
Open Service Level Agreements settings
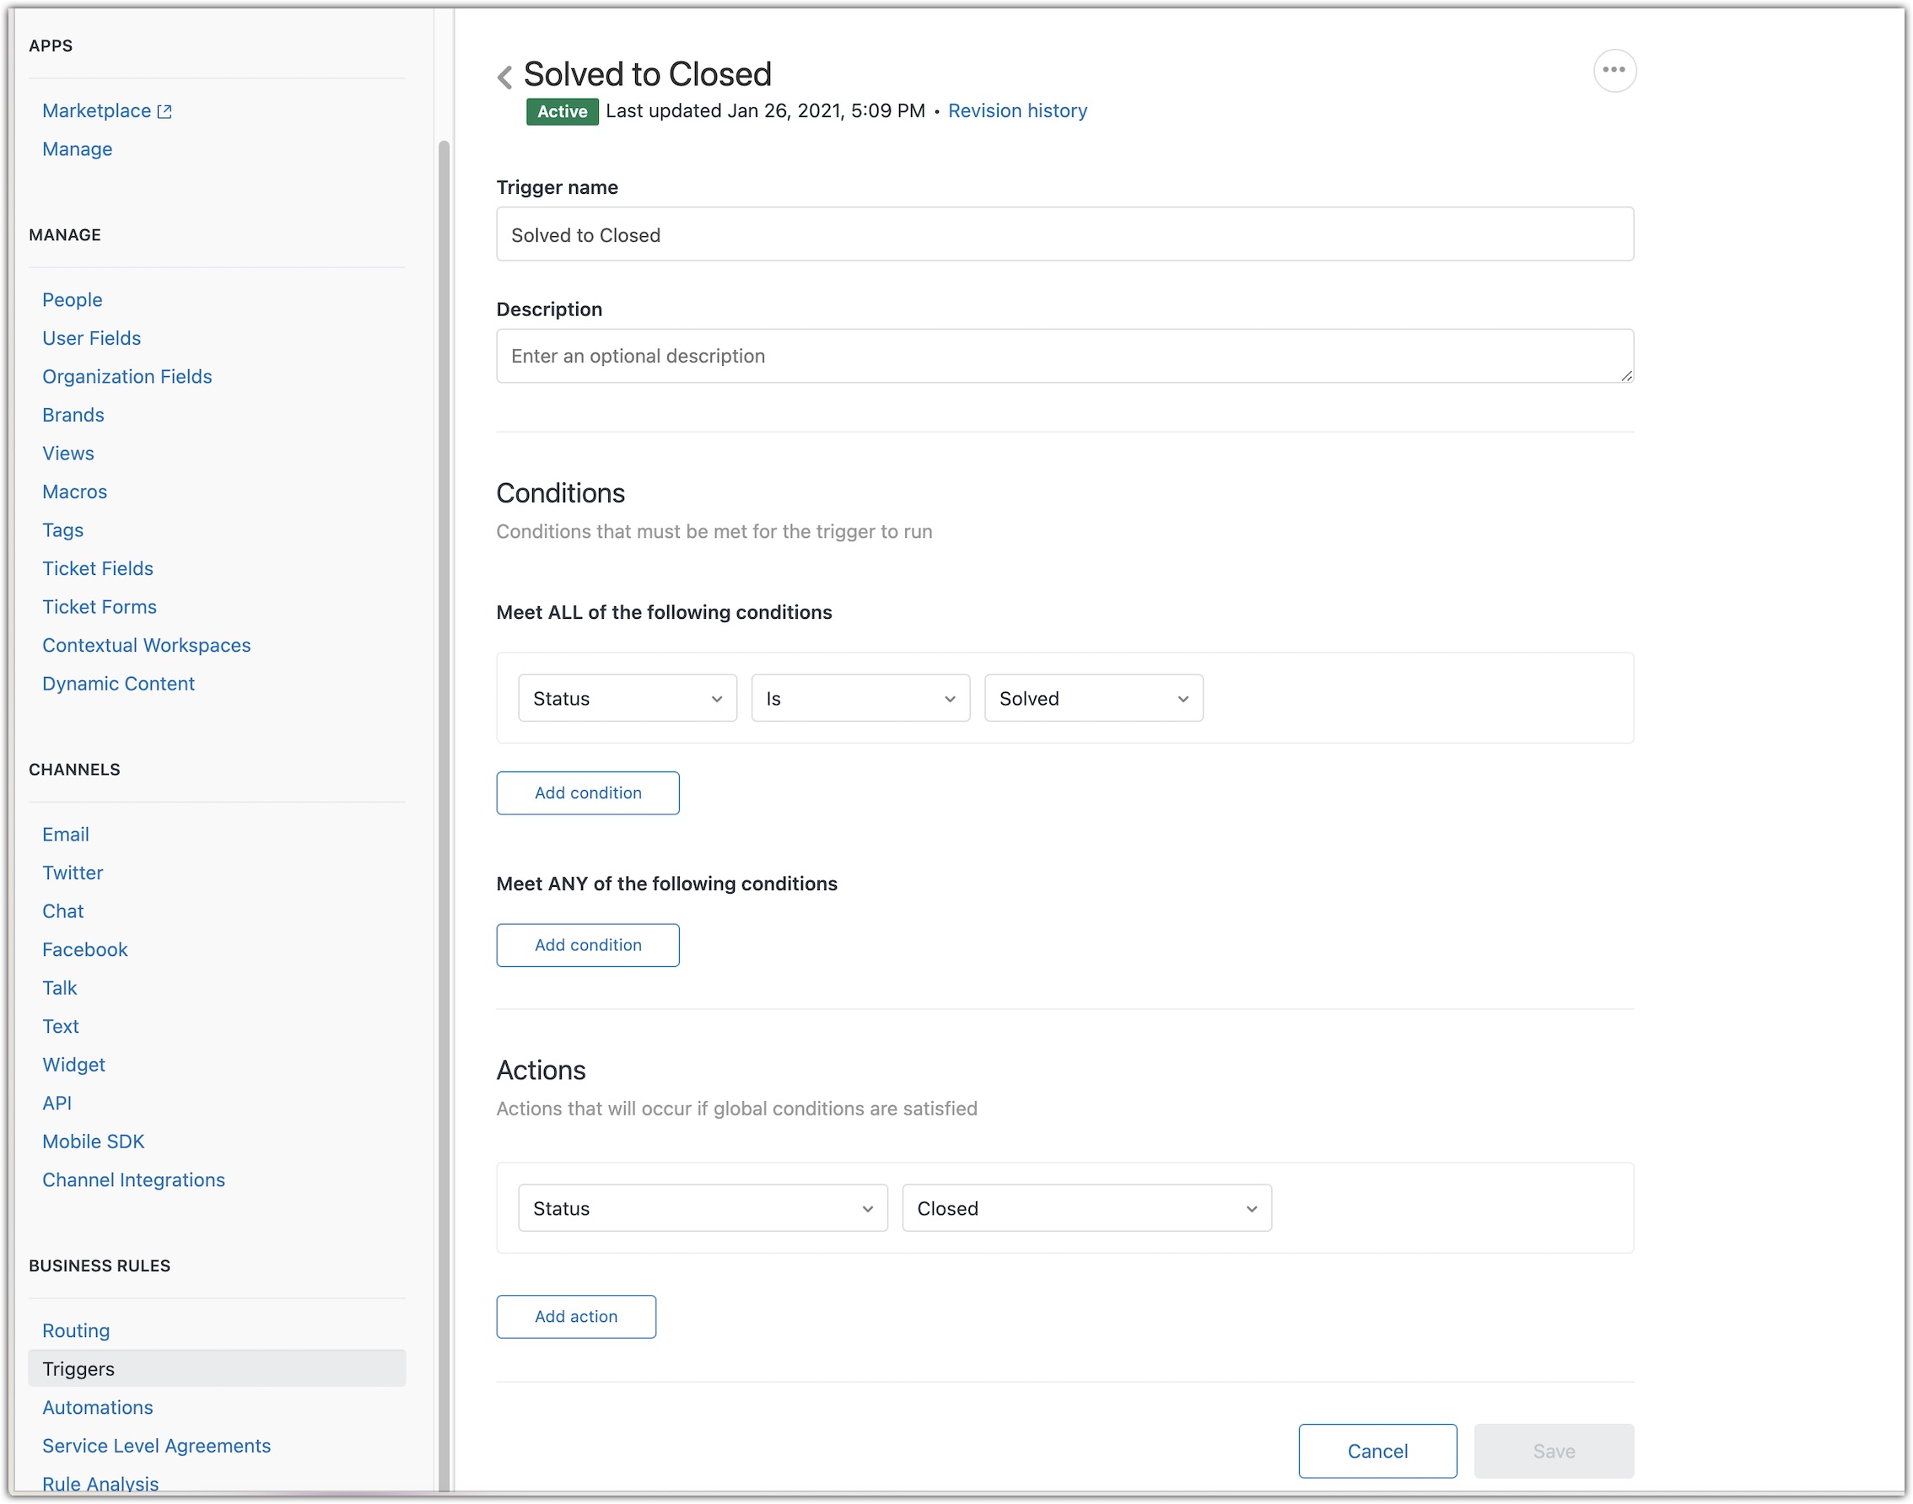156,1445
